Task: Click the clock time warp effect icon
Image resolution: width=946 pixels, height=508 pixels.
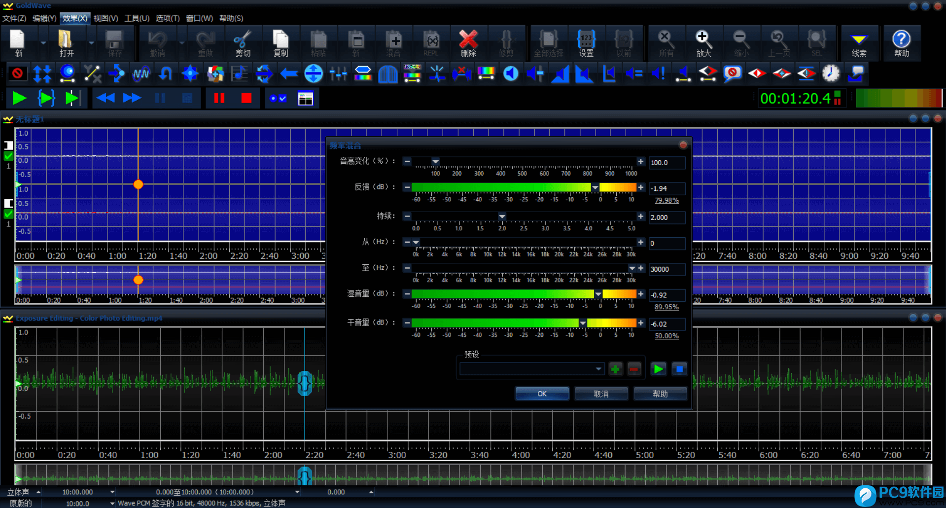Action: pos(831,74)
